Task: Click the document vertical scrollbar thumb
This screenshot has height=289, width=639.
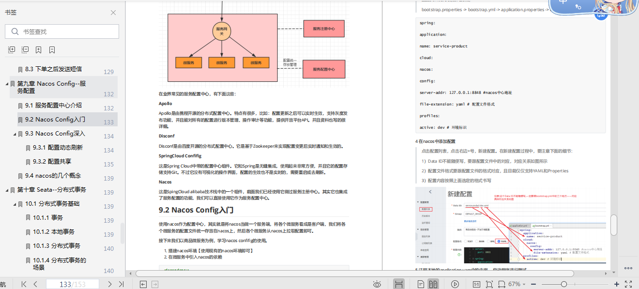Action: pos(614,225)
